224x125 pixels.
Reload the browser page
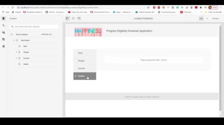tap(13, 7)
